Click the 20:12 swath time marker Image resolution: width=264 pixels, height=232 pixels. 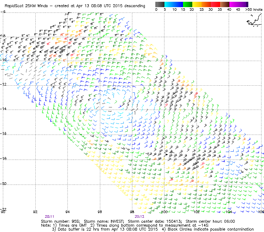[139, 217]
